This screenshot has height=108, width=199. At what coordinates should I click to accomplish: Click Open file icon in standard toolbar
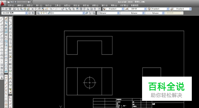[x=6, y=9]
